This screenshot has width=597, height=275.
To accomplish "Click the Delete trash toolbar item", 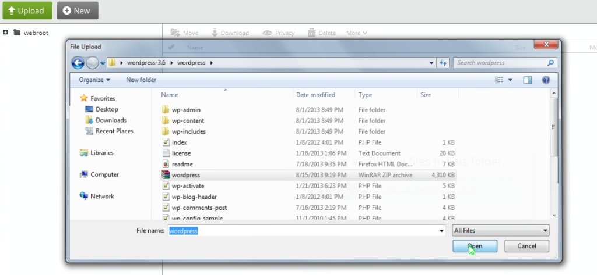I will [322, 33].
